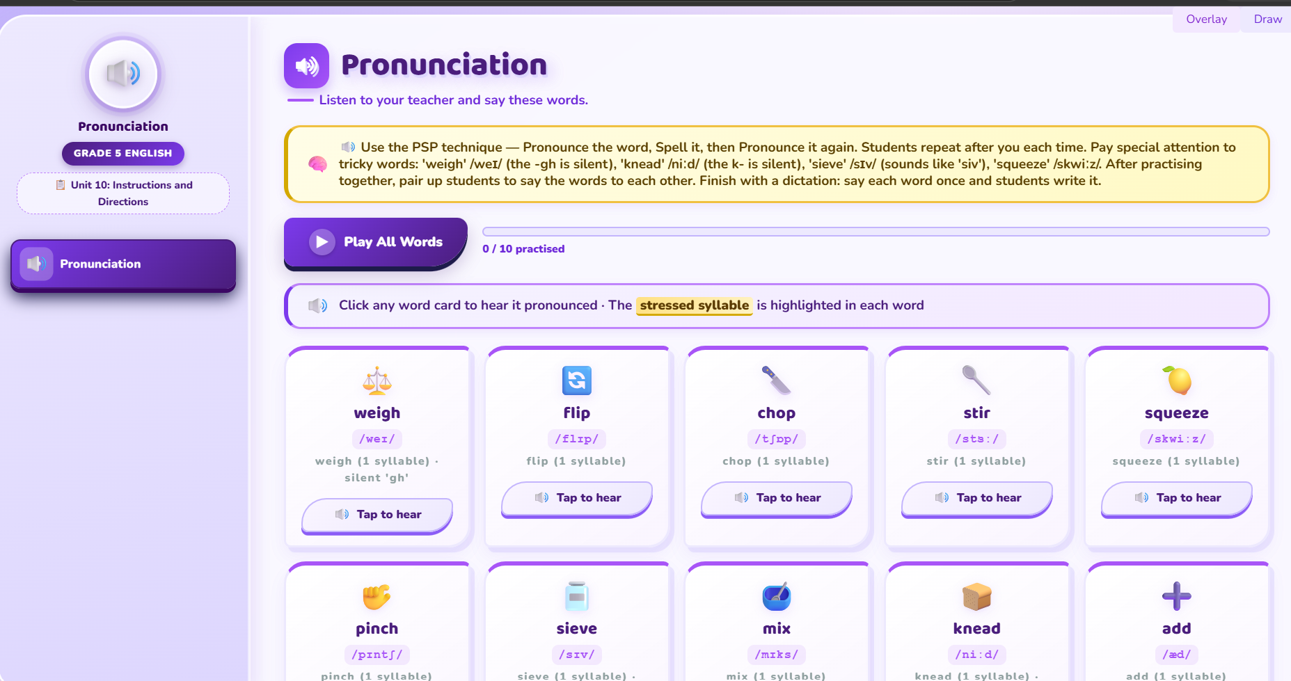Screen dimensions: 1291x681
Task: Click the /mɪks/ phonetic tag
Action: 777,655
